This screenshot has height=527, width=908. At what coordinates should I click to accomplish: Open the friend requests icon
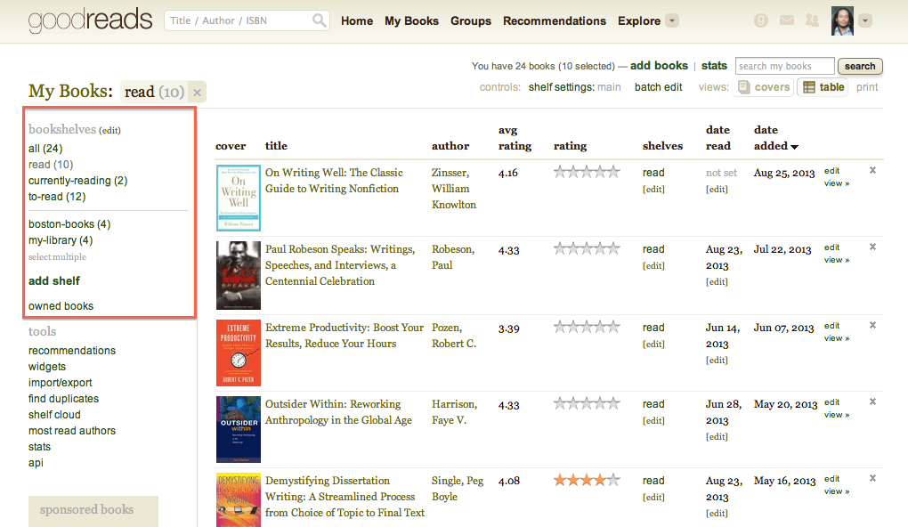pyautogui.click(x=812, y=20)
